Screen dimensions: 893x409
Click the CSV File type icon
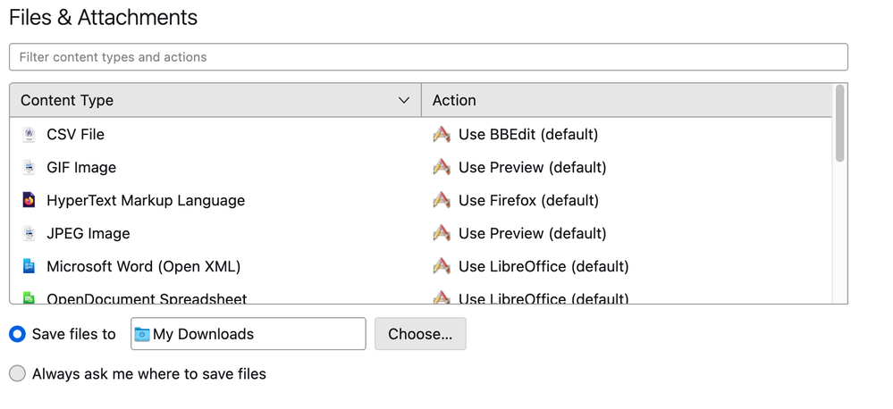(29, 135)
